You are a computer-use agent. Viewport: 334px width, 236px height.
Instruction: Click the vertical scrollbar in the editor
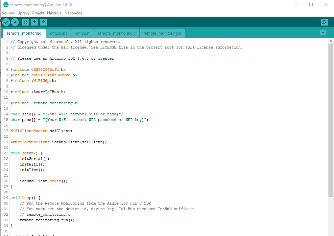point(331,118)
